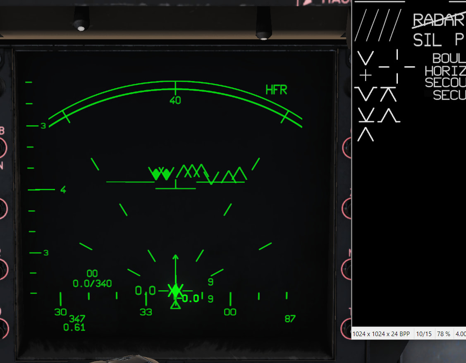The image size is (466, 363).
Task: Select the 87 readout on radar display
Action: [290, 319]
